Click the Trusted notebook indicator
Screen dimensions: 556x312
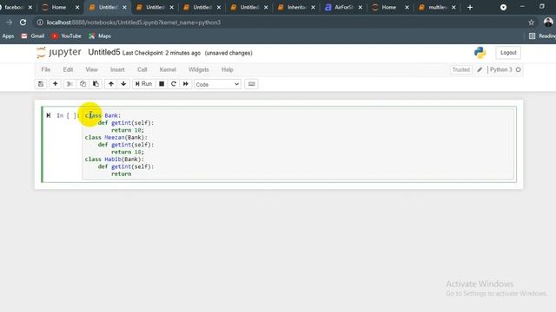point(461,69)
